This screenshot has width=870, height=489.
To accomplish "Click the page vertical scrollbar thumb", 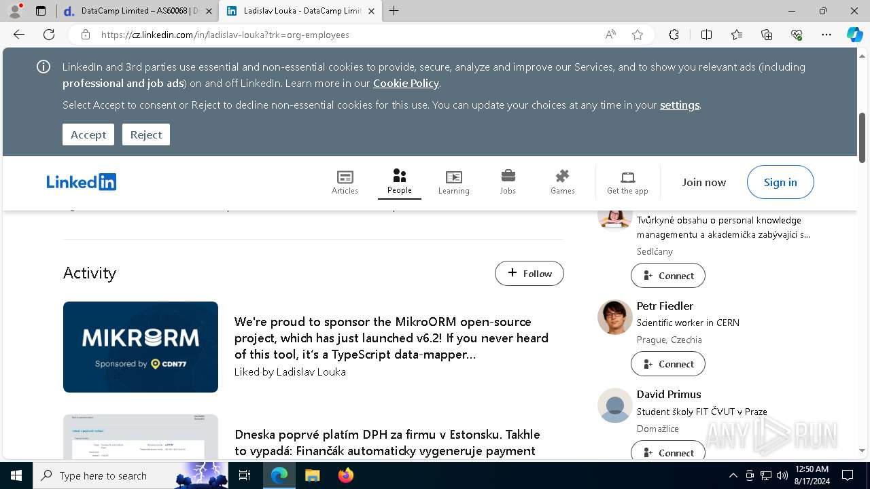I will (x=863, y=137).
